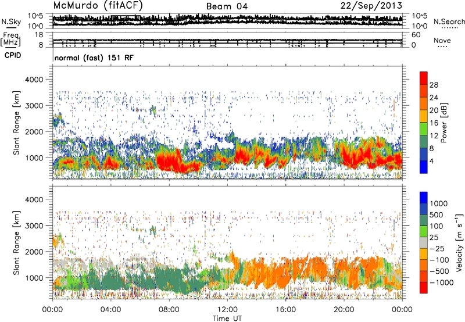Viewport: 465px width, 322px height.
Task: Click the 1000 tick on the velocity colorbar
Action: [x=439, y=203]
